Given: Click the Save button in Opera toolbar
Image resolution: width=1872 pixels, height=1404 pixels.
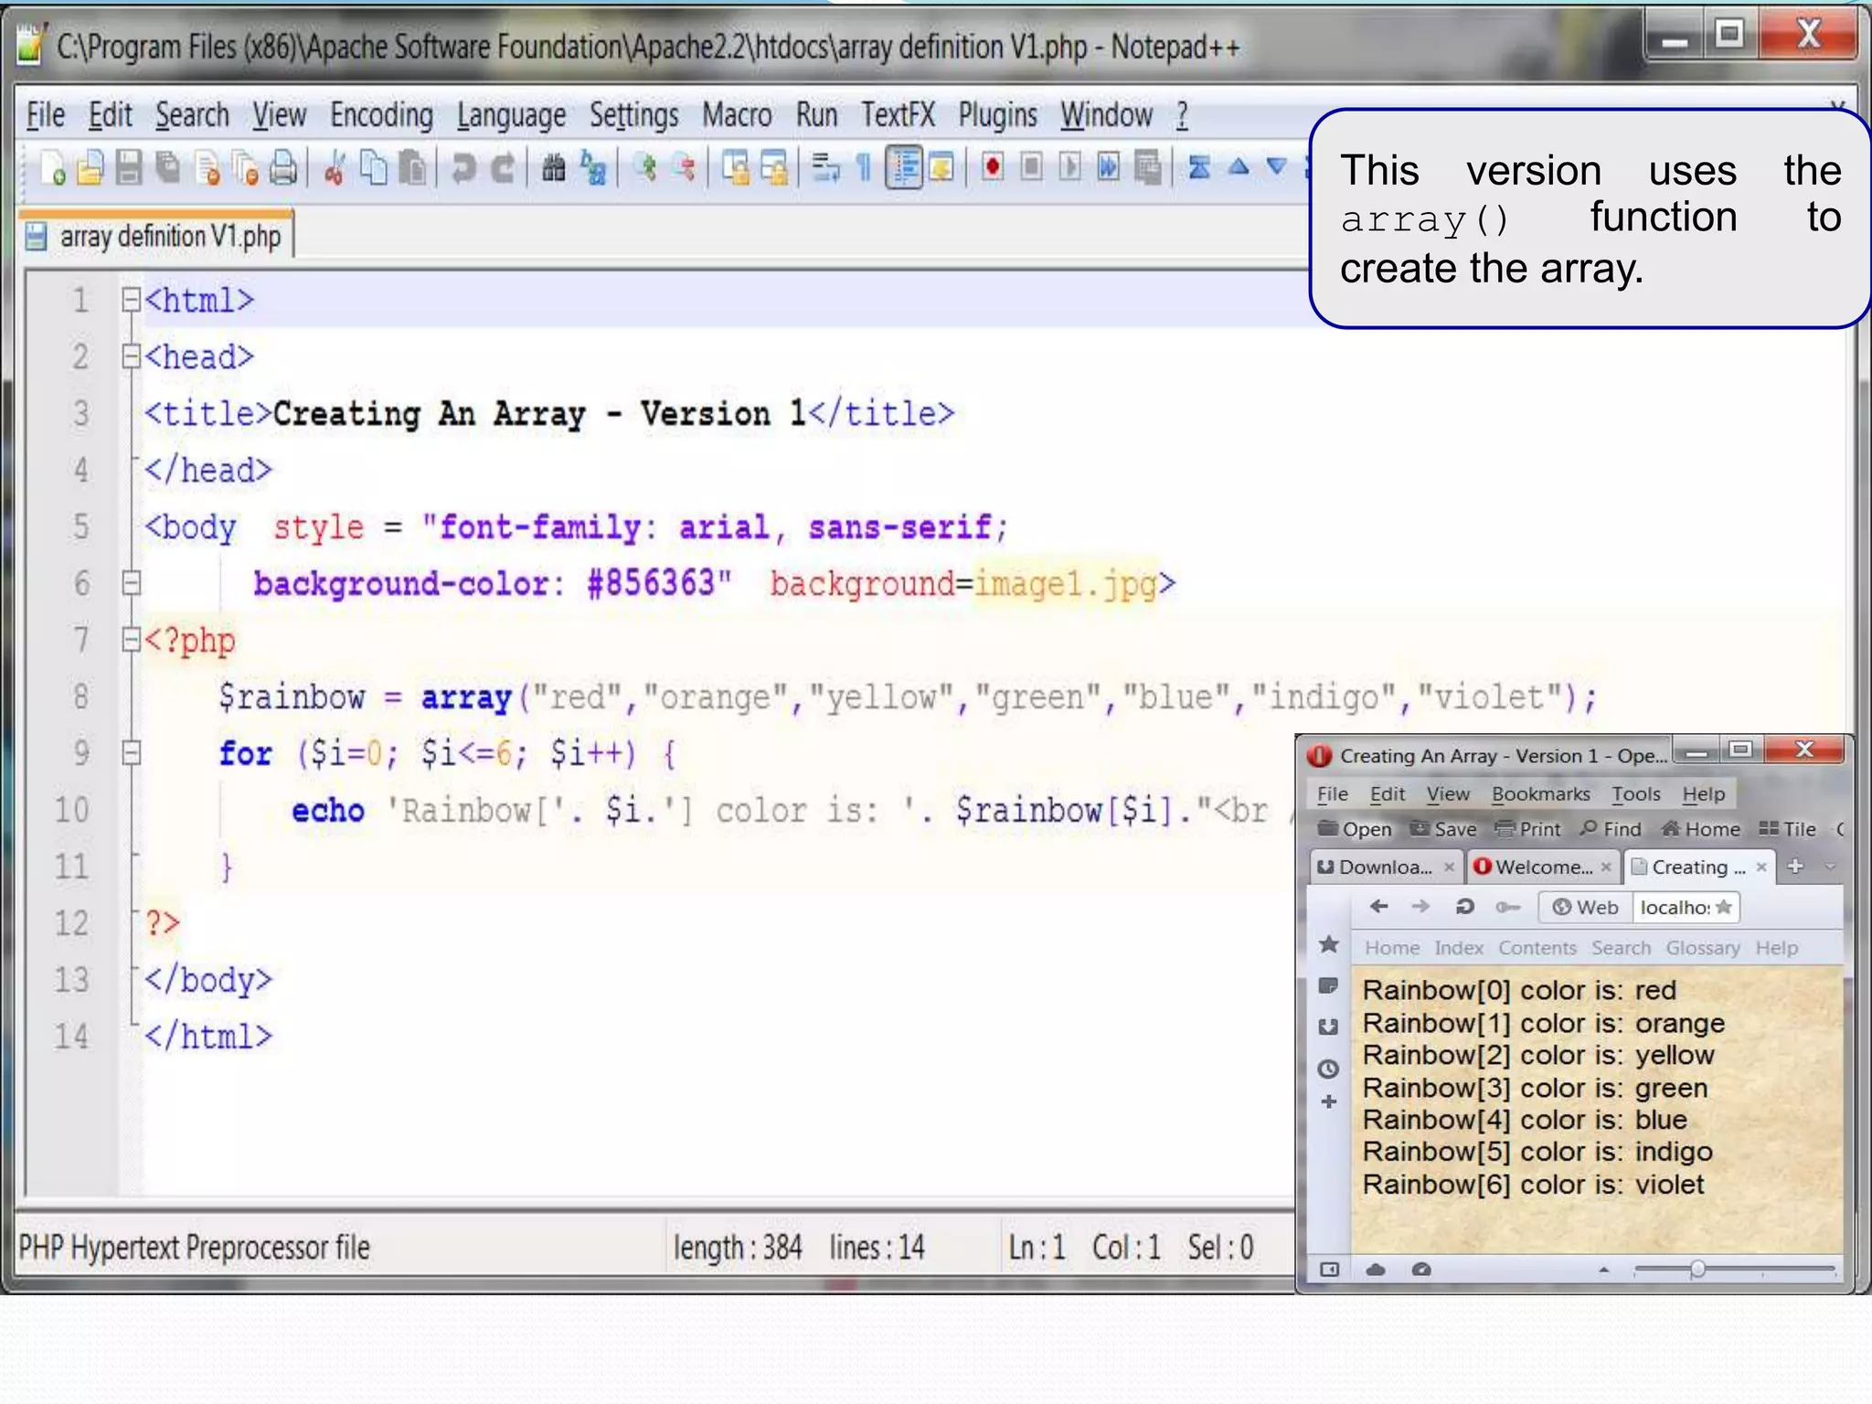Looking at the screenshot, I should 1443,829.
